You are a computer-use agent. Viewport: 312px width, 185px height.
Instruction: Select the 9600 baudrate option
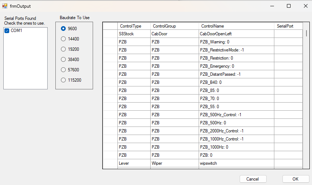[63, 28]
